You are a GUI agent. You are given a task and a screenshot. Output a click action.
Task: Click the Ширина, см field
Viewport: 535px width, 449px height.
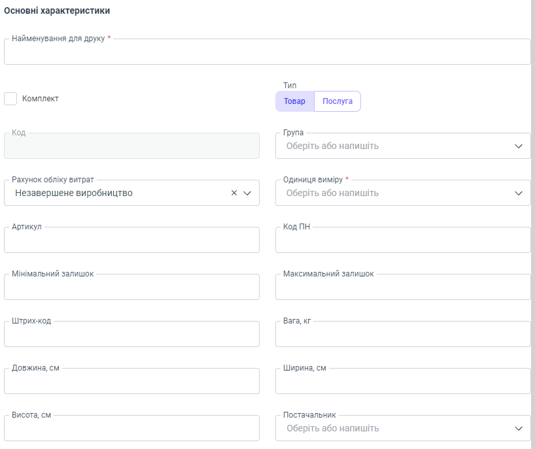click(x=403, y=382)
